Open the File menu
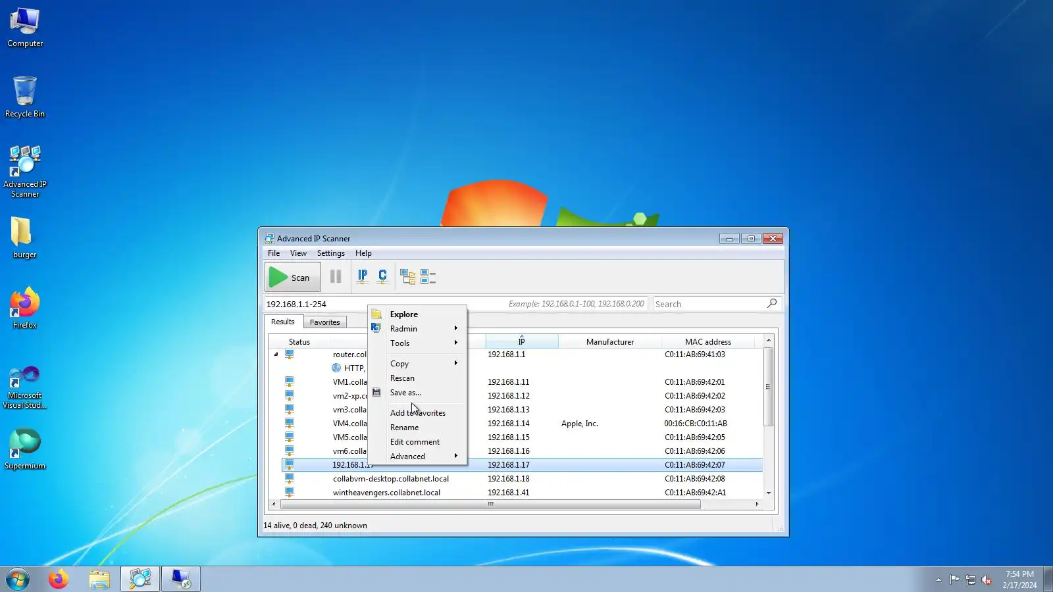Viewport: 1053px width, 592px height. pyautogui.click(x=274, y=253)
